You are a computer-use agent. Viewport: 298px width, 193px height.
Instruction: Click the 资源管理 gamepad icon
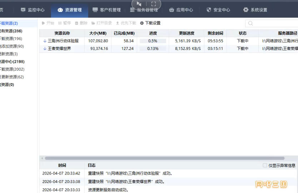coord(60,10)
